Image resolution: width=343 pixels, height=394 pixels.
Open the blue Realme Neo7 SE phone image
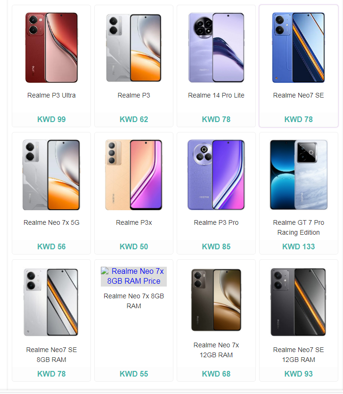pyautogui.click(x=299, y=48)
